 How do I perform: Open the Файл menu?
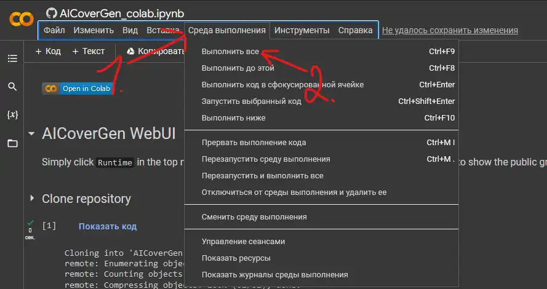54,30
